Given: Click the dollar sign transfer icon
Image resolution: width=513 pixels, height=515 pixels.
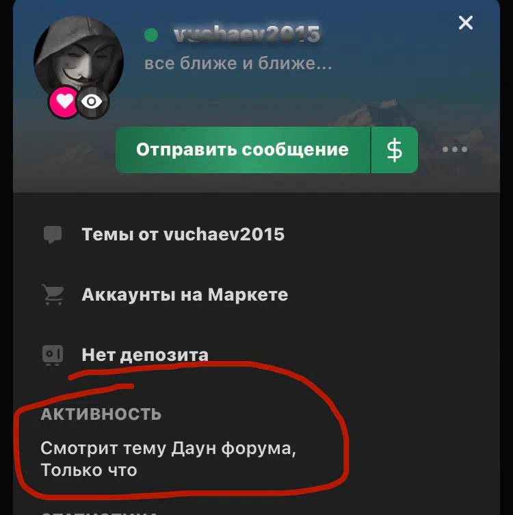Looking at the screenshot, I should 394,150.
